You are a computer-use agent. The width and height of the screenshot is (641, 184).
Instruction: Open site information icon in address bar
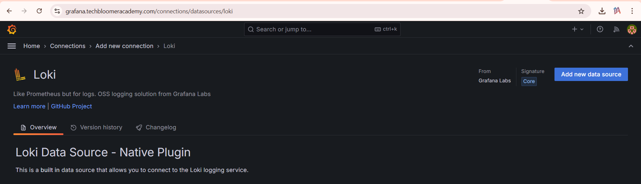(57, 11)
